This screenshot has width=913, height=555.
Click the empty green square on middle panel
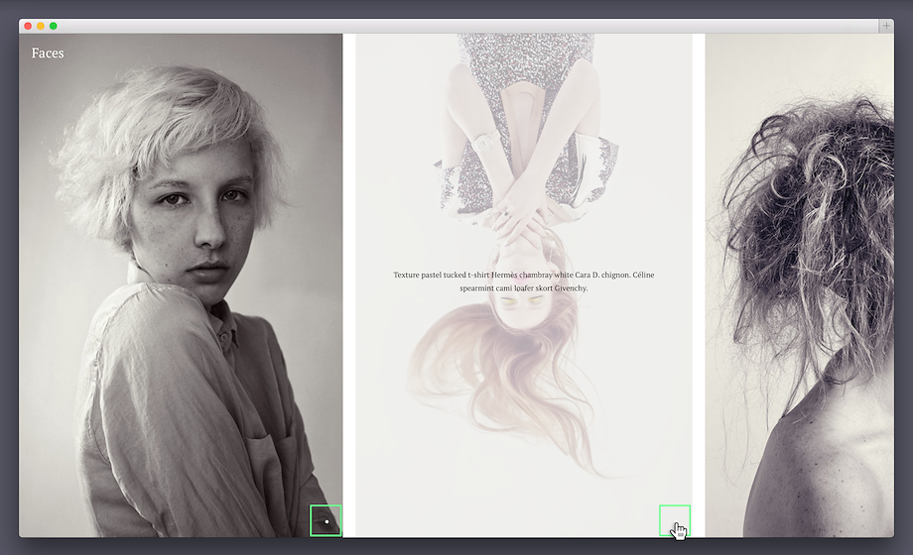click(674, 520)
